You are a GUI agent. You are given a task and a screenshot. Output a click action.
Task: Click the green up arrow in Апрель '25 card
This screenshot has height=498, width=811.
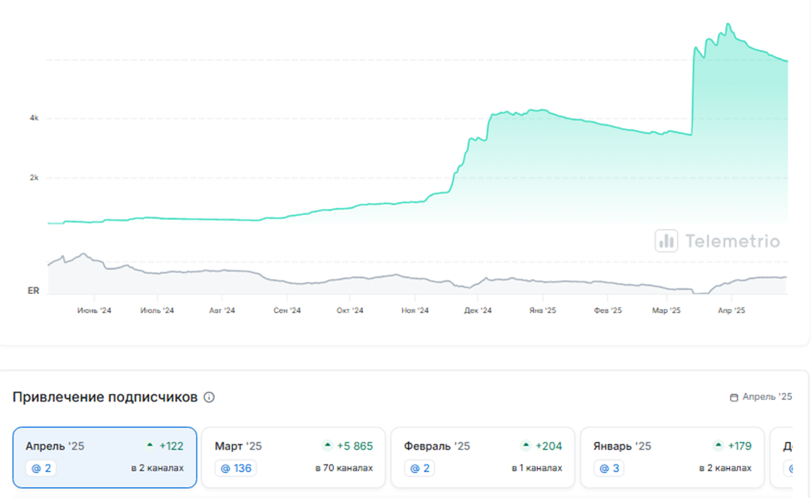point(150,446)
